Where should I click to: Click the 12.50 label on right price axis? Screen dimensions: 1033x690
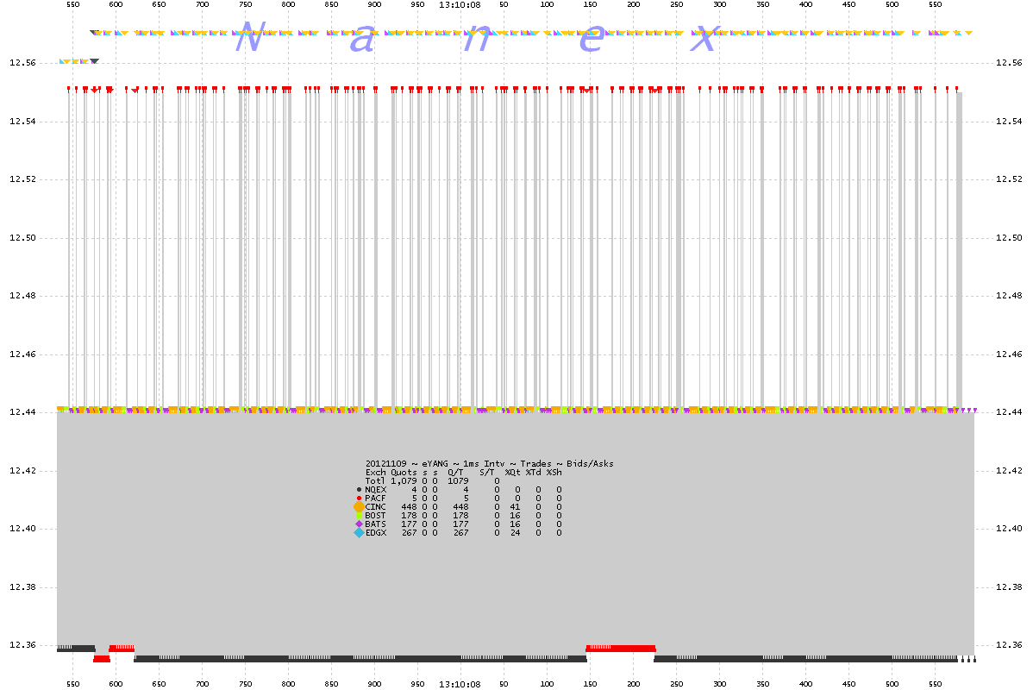pos(1009,238)
